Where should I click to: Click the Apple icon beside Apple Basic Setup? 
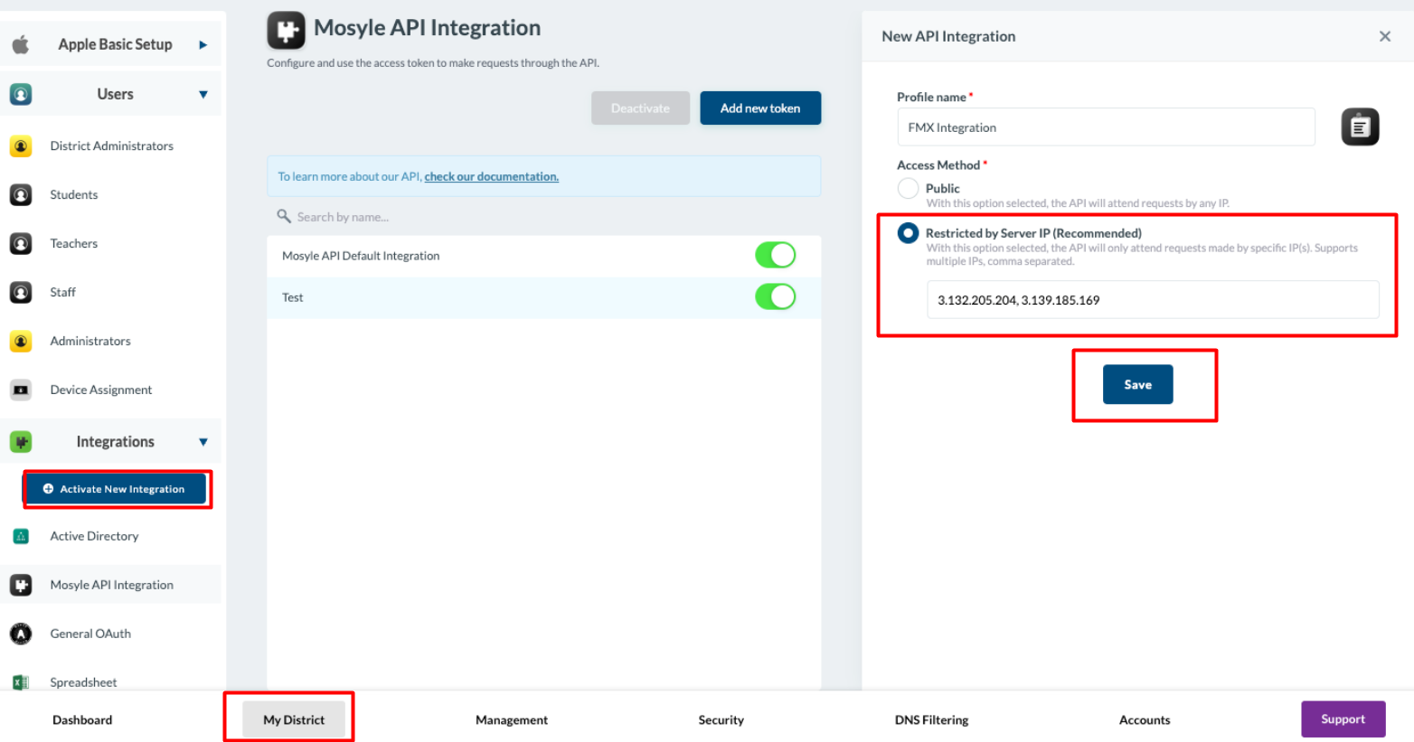tap(21, 43)
